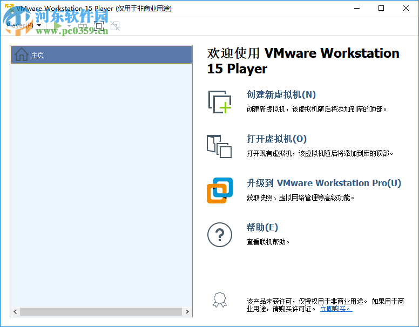Enter full screen mode via toolbar icon
This screenshot has height=327, width=419.
99,26
